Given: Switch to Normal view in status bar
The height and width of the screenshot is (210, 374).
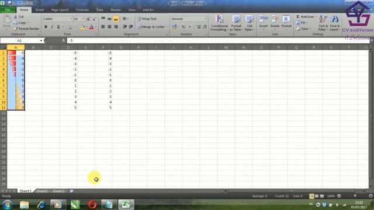Looking at the screenshot, I should [x=311, y=196].
